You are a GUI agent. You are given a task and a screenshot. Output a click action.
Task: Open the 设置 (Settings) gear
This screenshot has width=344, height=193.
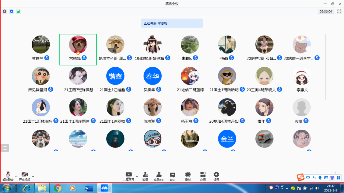(216, 176)
